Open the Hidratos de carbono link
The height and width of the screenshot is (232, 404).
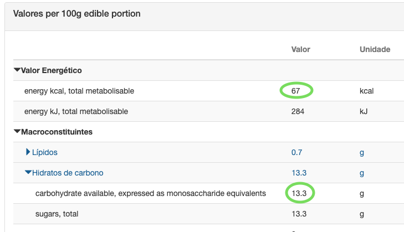click(68, 173)
